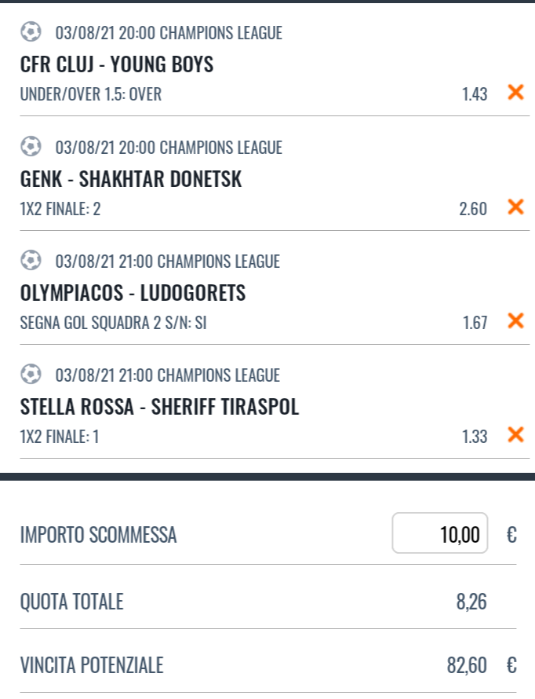Select the 1.67 odds value

pyautogui.click(x=475, y=323)
